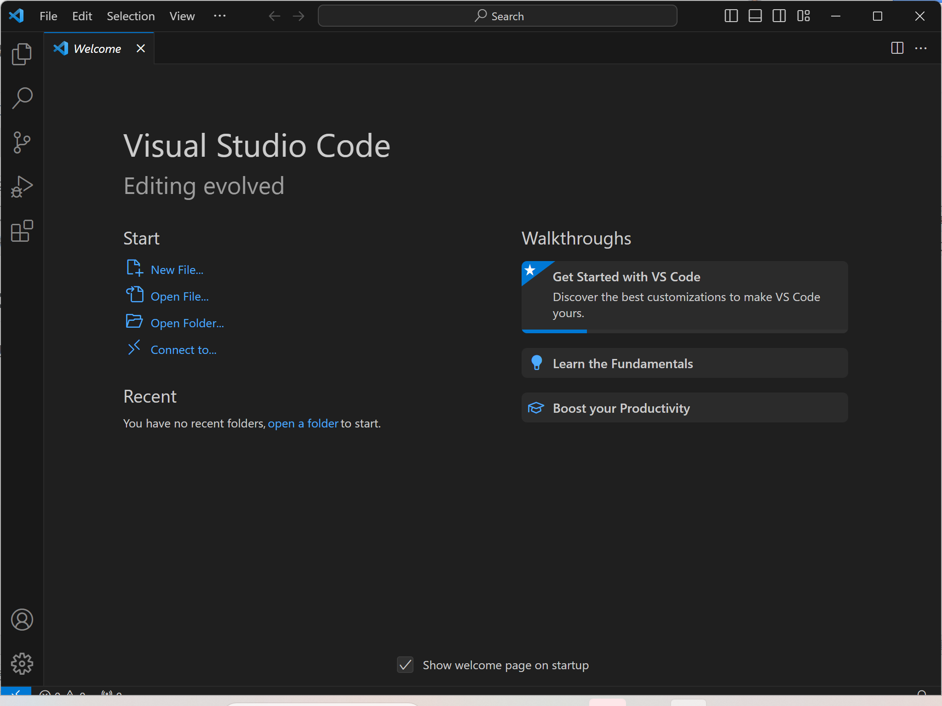Click the lightbulb icon on Learn the Fundamentals

click(536, 363)
